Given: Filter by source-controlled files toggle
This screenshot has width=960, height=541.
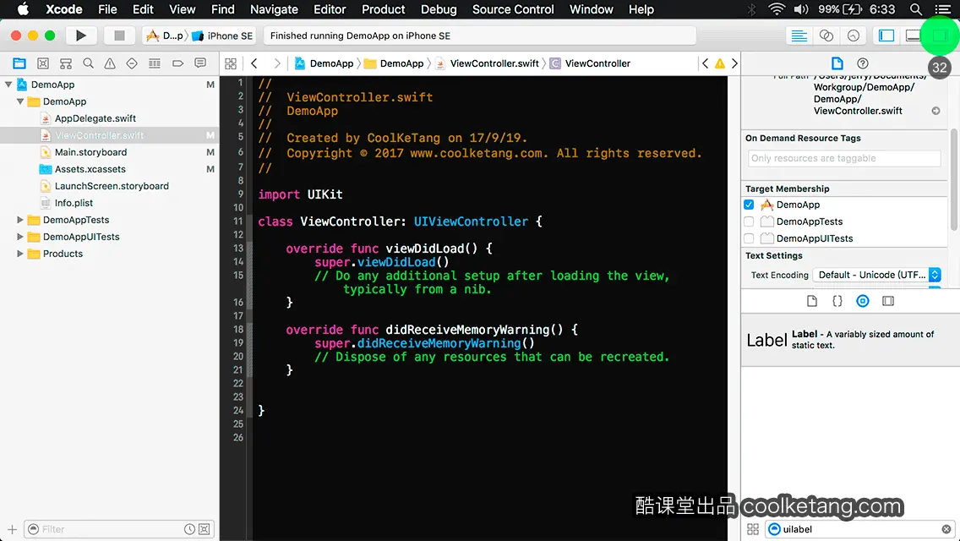Looking at the screenshot, I should [x=205, y=529].
